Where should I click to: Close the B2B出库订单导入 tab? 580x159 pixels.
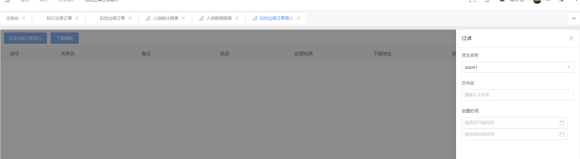pyautogui.click(x=298, y=18)
